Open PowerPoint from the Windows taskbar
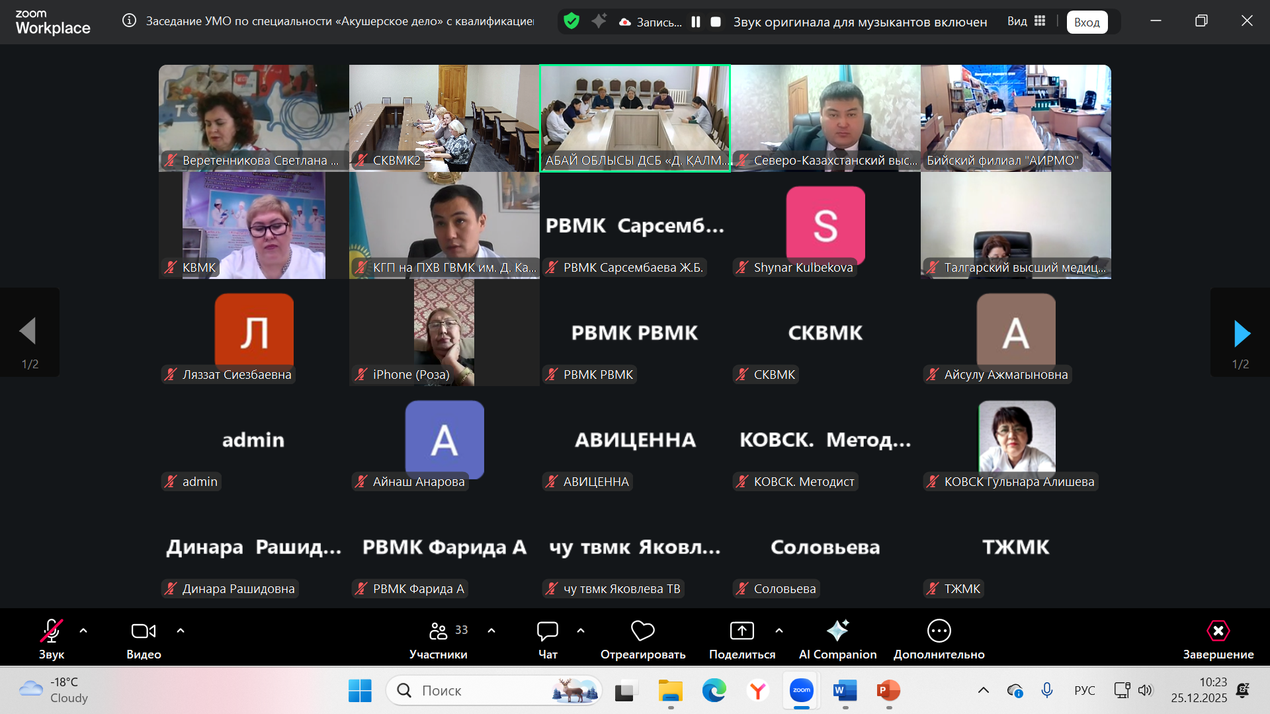This screenshot has height=714, width=1270. click(x=888, y=691)
